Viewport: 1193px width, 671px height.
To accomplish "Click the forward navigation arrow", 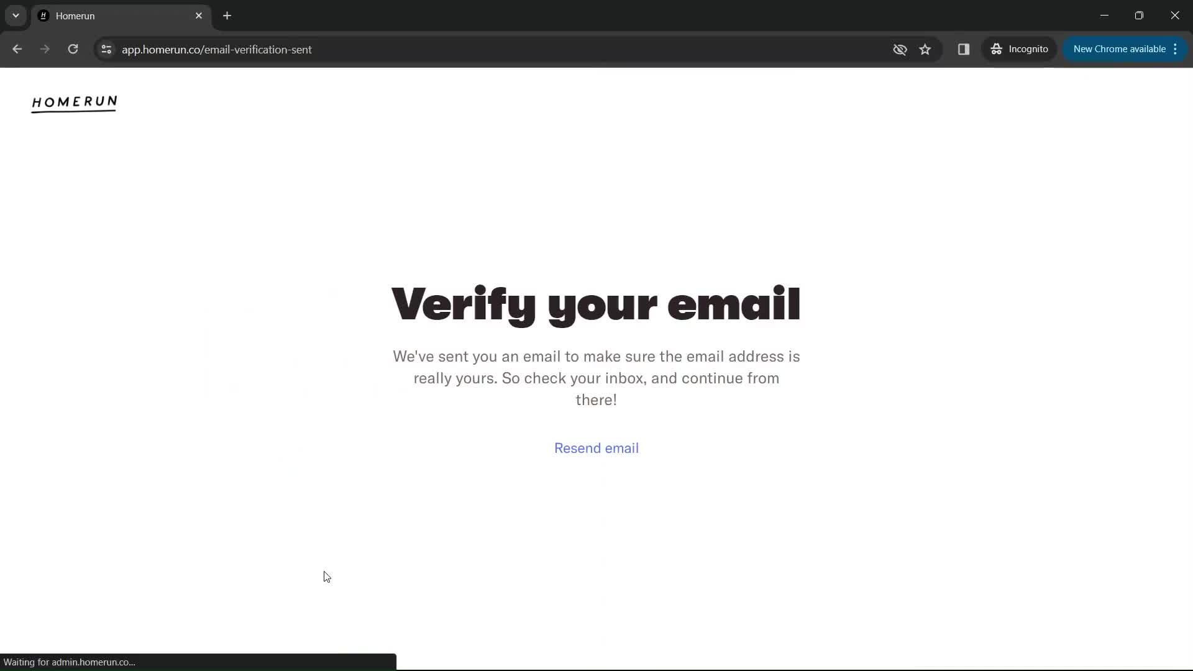I will pyautogui.click(x=44, y=49).
